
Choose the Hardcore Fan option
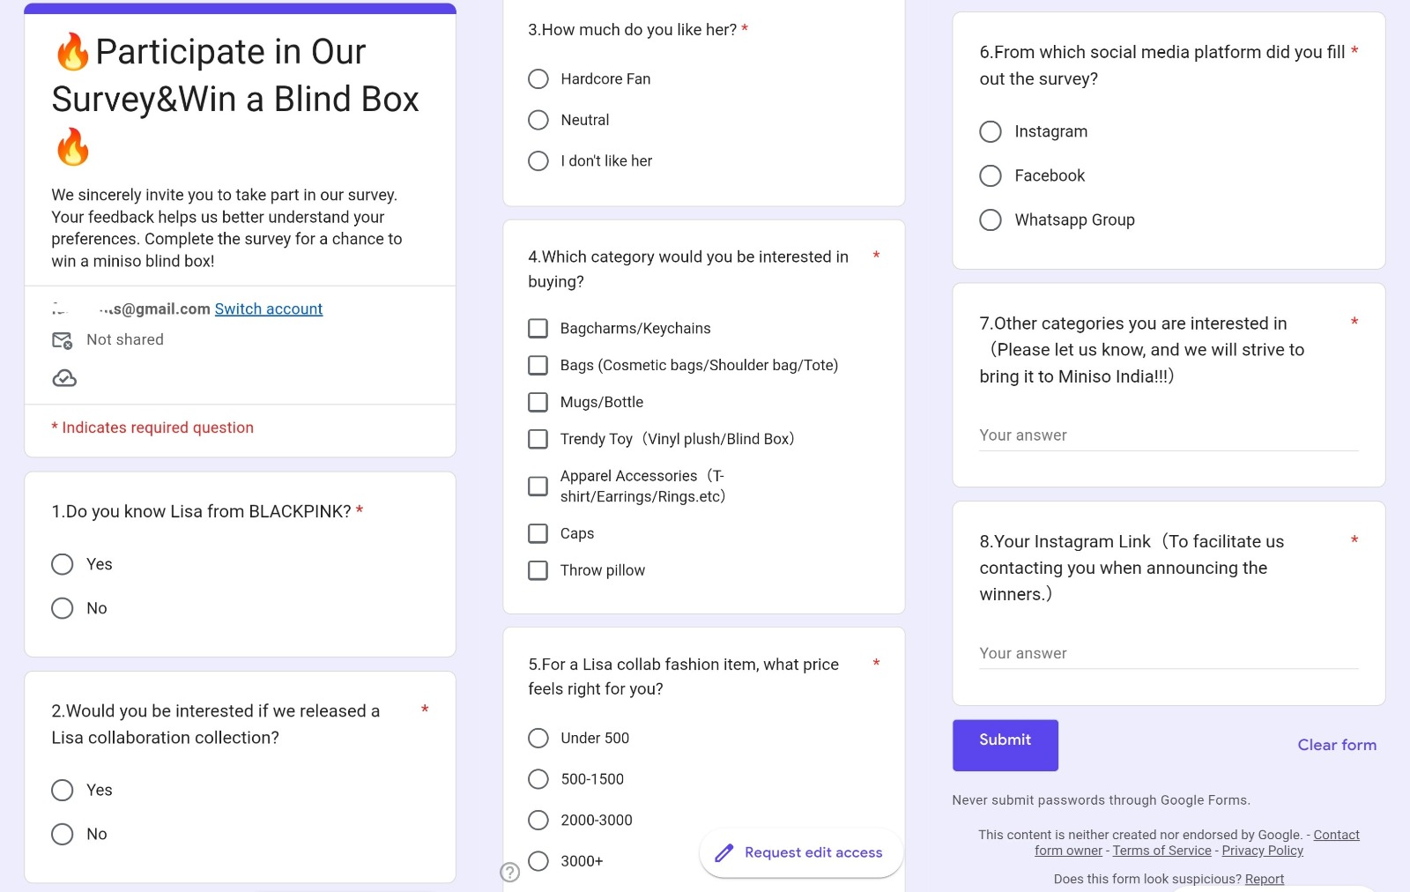pos(538,78)
